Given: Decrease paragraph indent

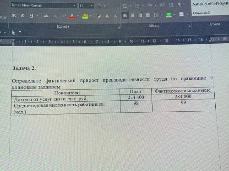Looking at the screenshot, I should click(x=162, y=5).
